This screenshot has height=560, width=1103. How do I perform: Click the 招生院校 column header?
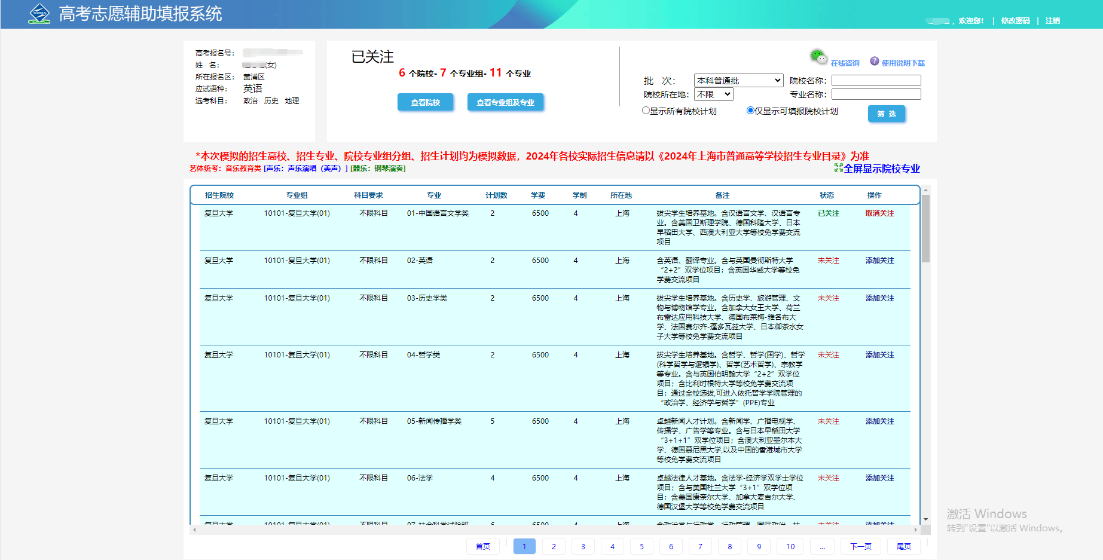tap(219, 195)
